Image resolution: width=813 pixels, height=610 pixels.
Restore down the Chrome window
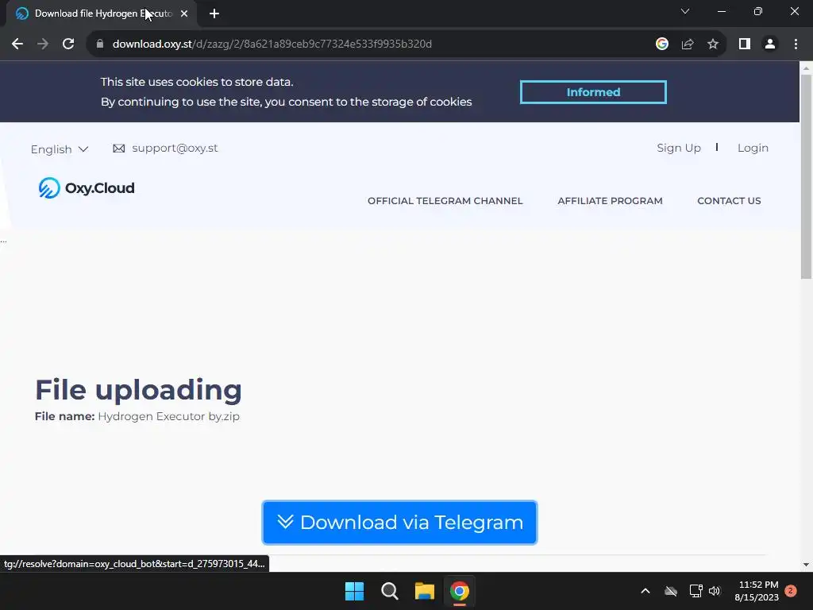[x=758, y=11]
